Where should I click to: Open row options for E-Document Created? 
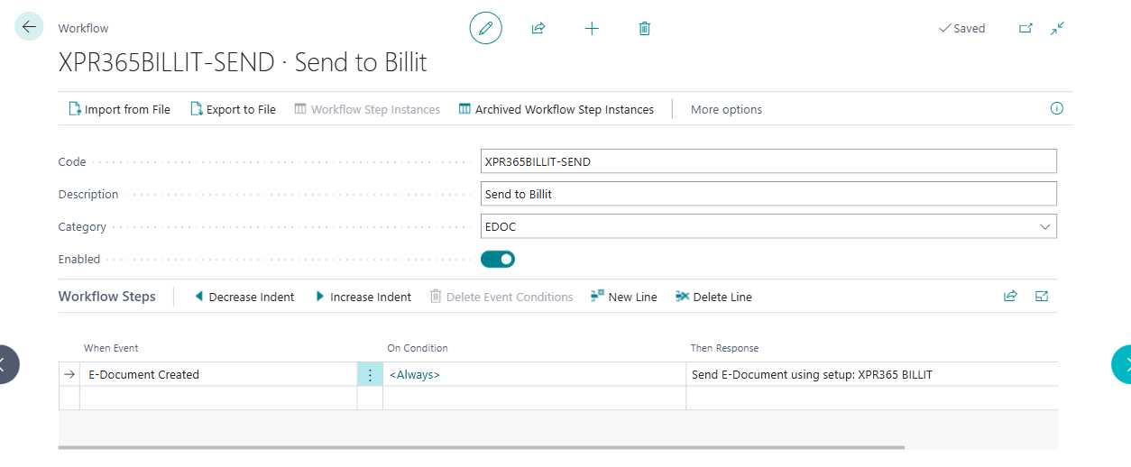[370, 375]
